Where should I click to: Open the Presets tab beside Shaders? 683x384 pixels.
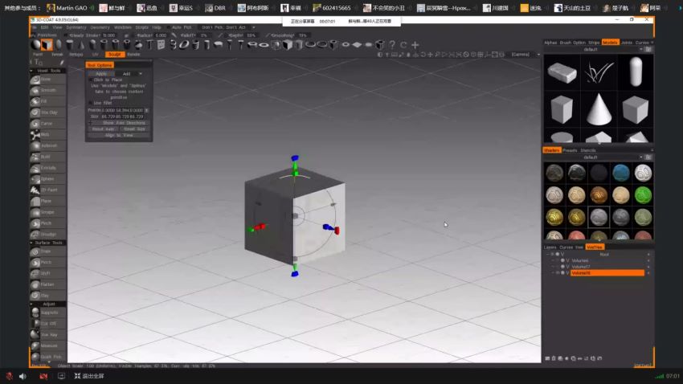click(570, 150)
